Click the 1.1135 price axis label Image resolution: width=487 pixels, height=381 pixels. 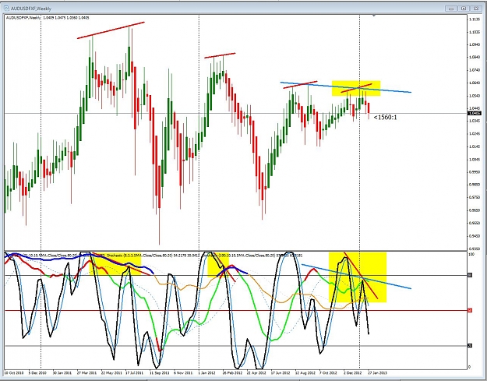475,19
